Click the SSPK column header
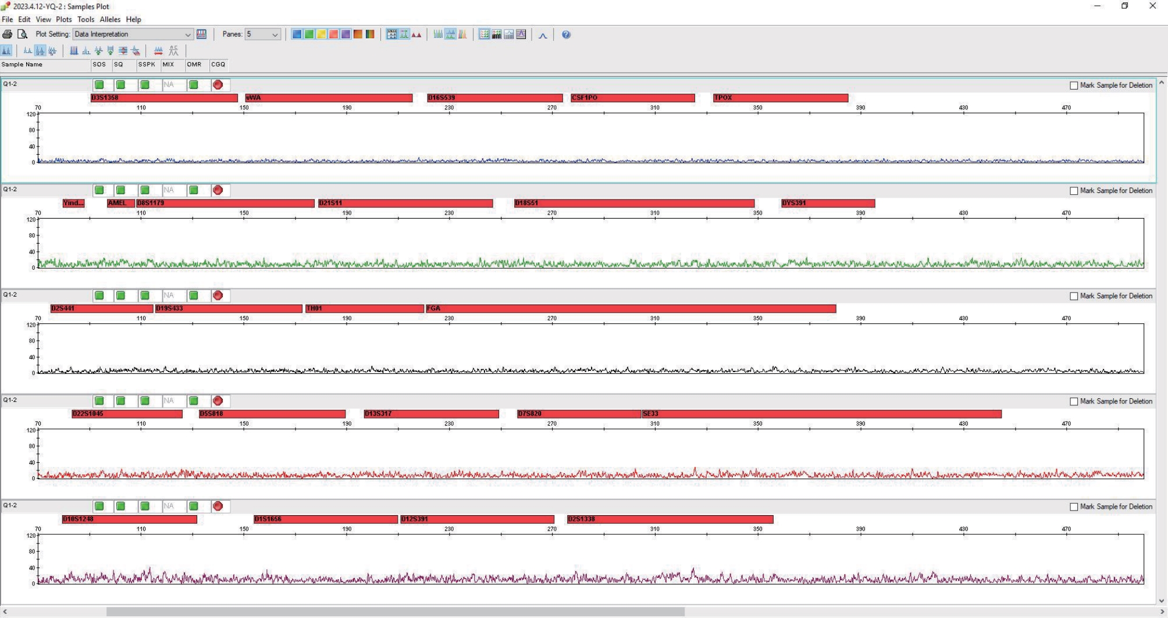The width and height of the screenshot is (1168, 618). click(148, 65)
